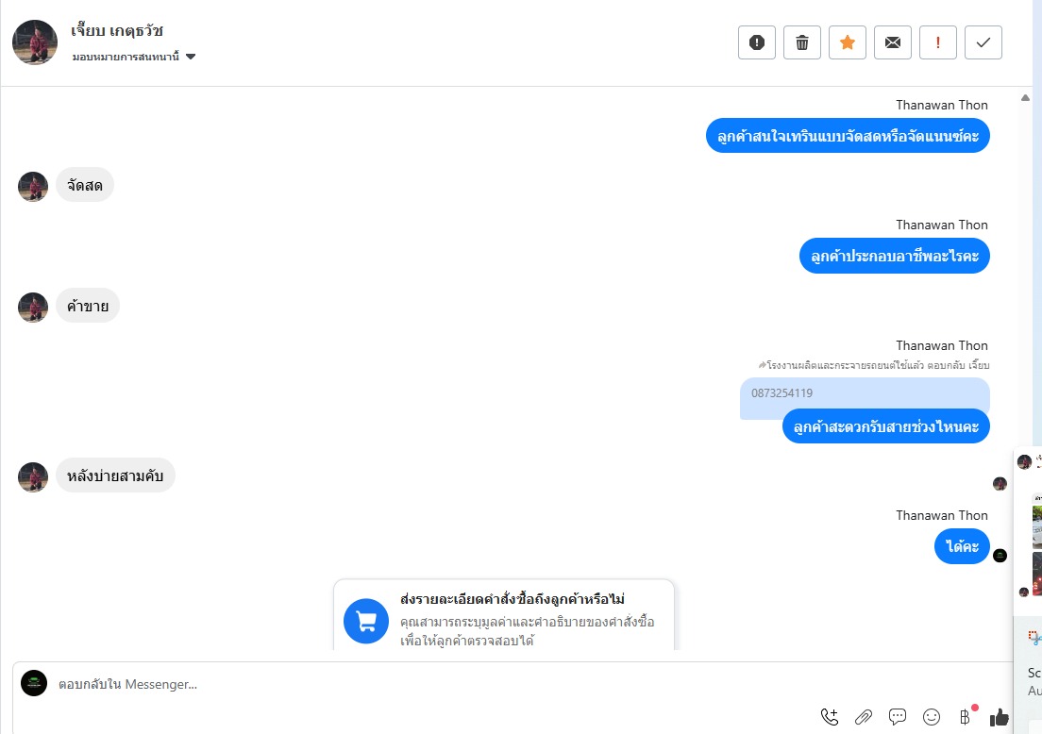
Task: Click the spam report icon button
Action: [756, 42]
